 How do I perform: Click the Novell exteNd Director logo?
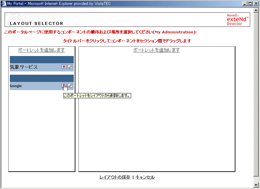(x=237, y=20)
